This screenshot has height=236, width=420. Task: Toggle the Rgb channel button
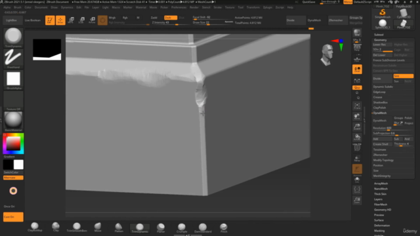(x=125, y=18)
